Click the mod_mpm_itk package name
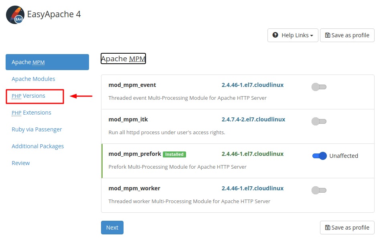Screen dimensions: 391x246 128,119
